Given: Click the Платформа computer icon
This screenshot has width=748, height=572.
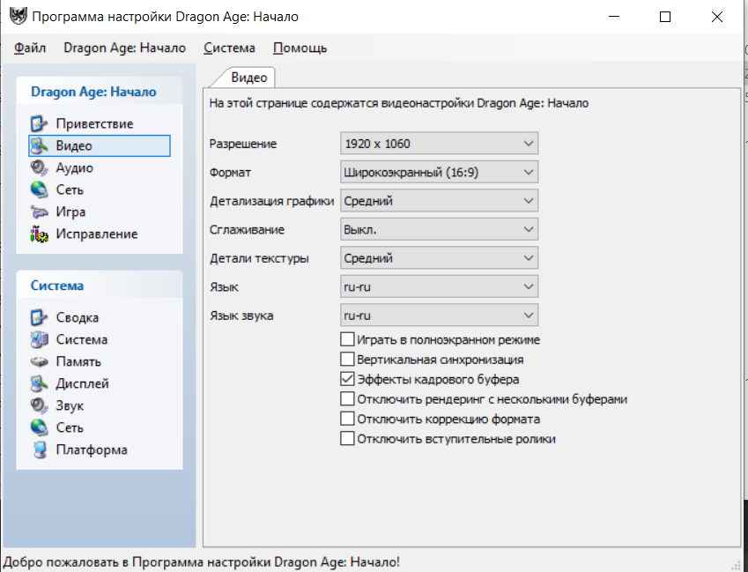Looking at the screenshot, I should (39, 449).
